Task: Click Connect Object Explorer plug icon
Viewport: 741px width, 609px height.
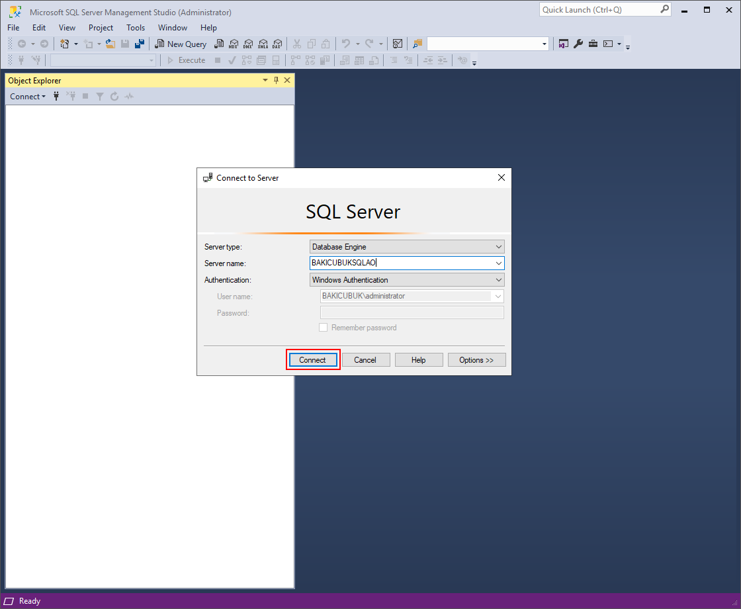Action: point(56,97)
